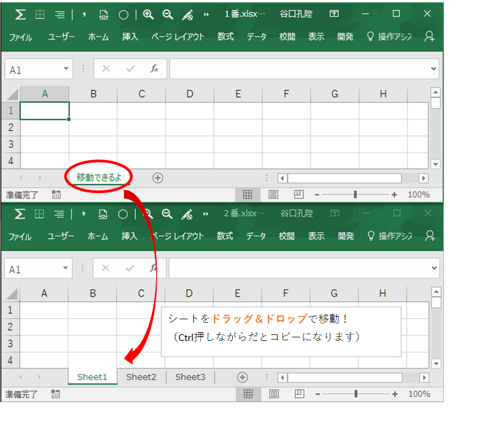Screen dimensions: 485x421
Task: Click zoom plus button in 1番.xlsx
Action: click(394, 195)
